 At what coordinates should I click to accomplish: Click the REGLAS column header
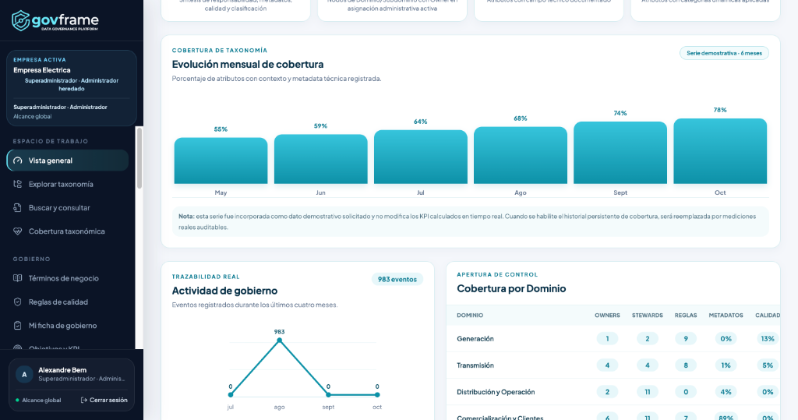click(686, 315)
